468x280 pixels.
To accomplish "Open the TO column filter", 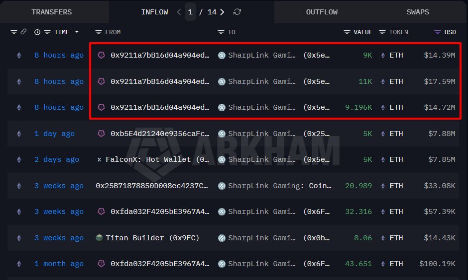I will pyautogui.click(x=221, y=32).
